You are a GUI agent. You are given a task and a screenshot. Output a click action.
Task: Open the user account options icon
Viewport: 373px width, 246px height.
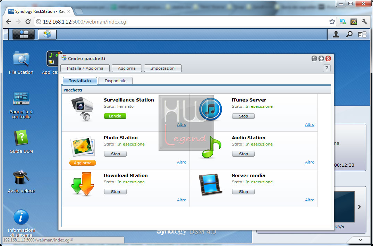(336, 34)
